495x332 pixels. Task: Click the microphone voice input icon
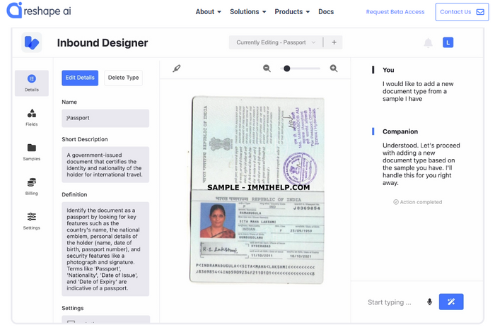(429, 302)
